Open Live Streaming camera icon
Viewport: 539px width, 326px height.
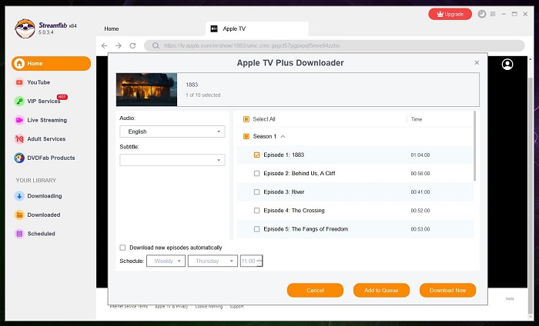pyautogui.click(x=19, y=120)
